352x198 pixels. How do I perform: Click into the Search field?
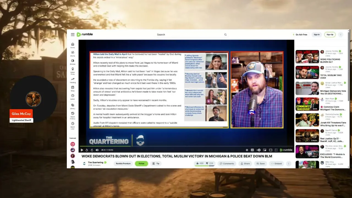(190, 35)
